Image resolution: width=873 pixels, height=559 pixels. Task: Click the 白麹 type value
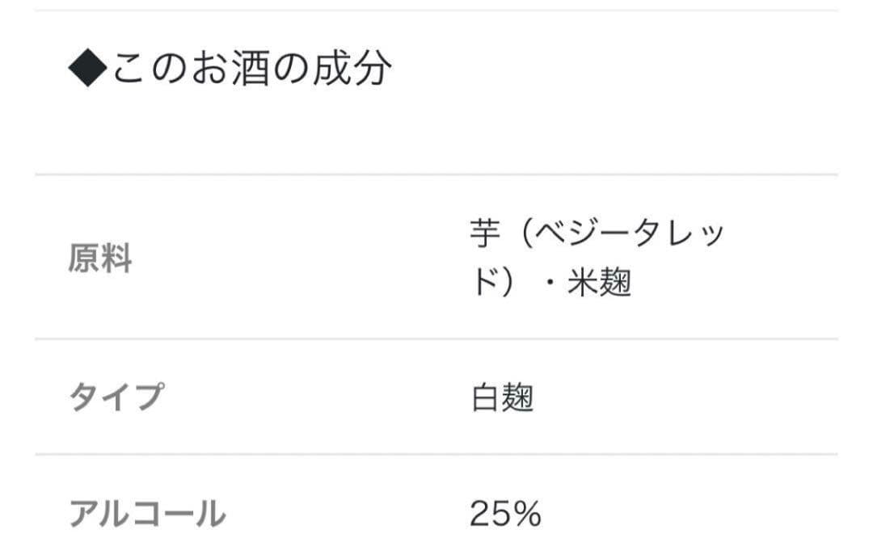502,398
